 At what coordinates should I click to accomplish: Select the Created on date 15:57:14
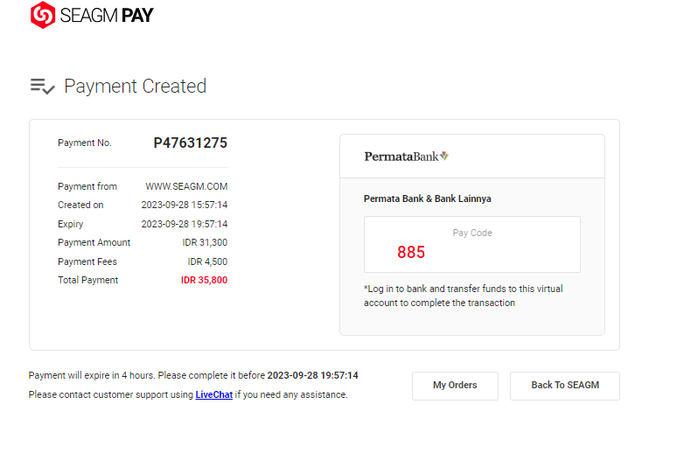(x=185, y=205)
